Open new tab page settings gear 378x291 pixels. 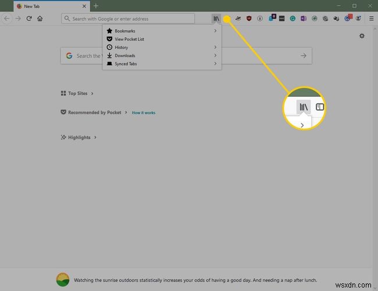[362, 36]
